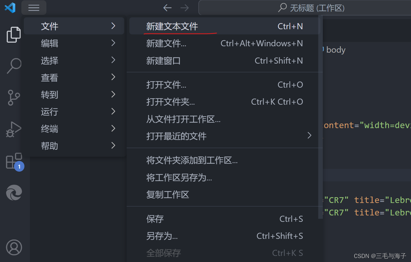This screenshot has width=411, height=262.
Task: Open Microsoft Edge Tools icon in sidebar
Action: click(14, 193)
